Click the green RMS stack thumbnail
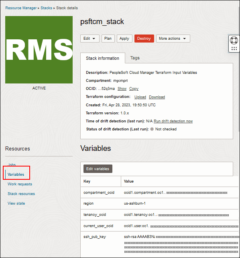This screenshot has height=258, width=240. coord(39,50)
